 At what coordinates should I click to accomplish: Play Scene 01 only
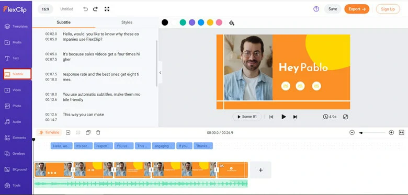pos(247,117)
